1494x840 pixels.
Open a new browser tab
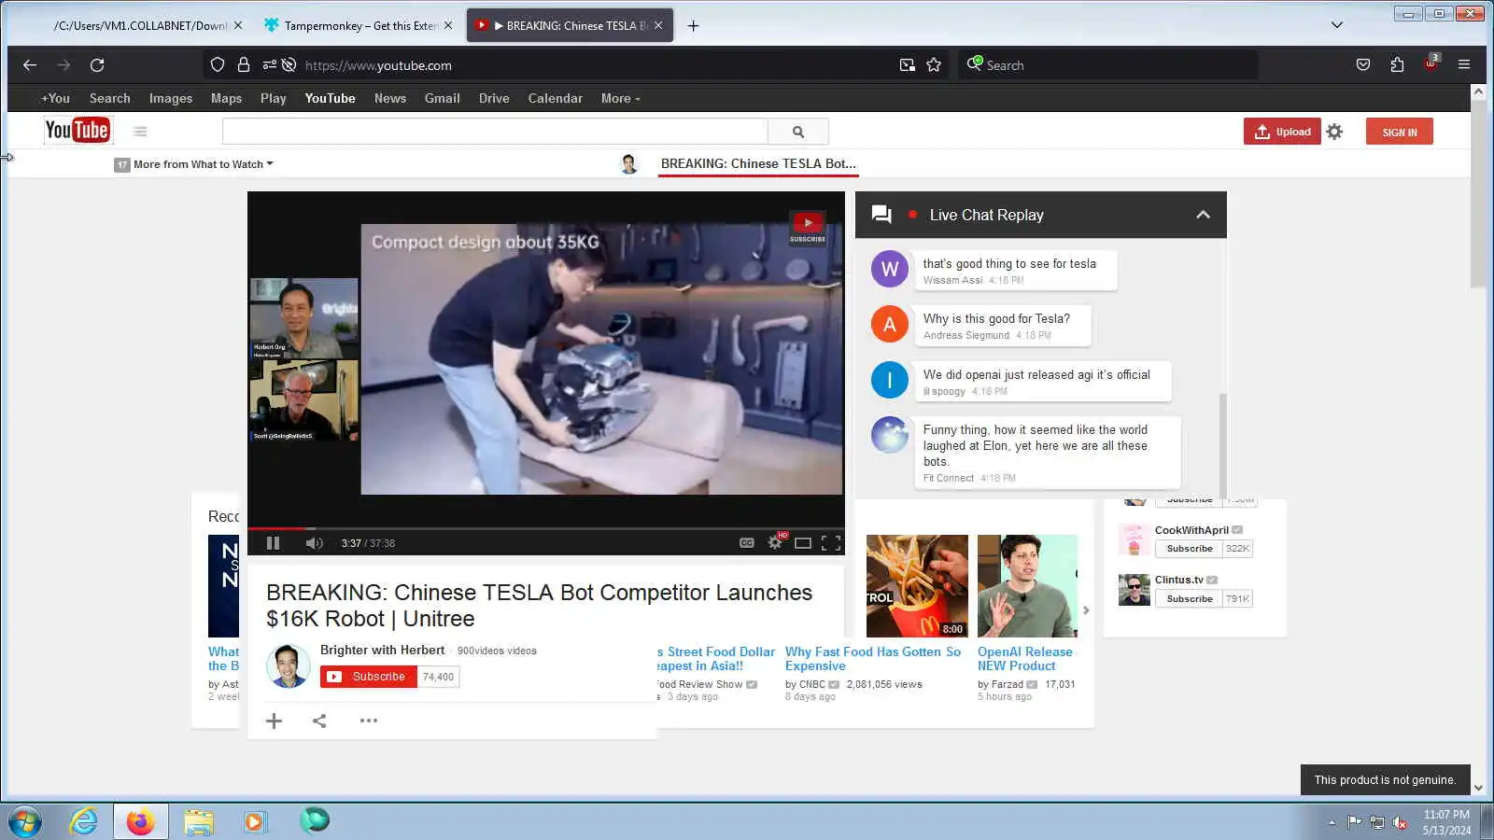click(x=693, y=26)
